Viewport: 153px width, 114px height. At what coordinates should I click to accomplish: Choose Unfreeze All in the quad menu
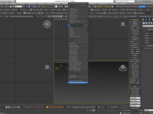tap(78, 9)
